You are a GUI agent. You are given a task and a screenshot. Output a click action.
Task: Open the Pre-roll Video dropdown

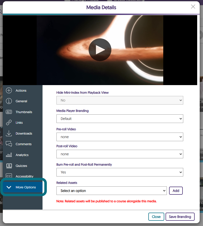(120, 137)
